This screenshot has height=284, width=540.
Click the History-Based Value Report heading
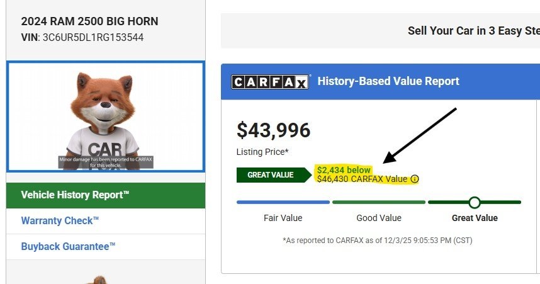388,81
